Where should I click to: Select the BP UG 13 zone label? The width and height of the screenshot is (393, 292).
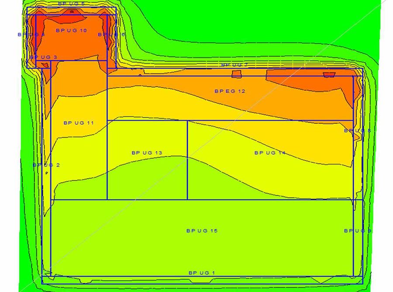pyautogui.click(x=147, y=153)
